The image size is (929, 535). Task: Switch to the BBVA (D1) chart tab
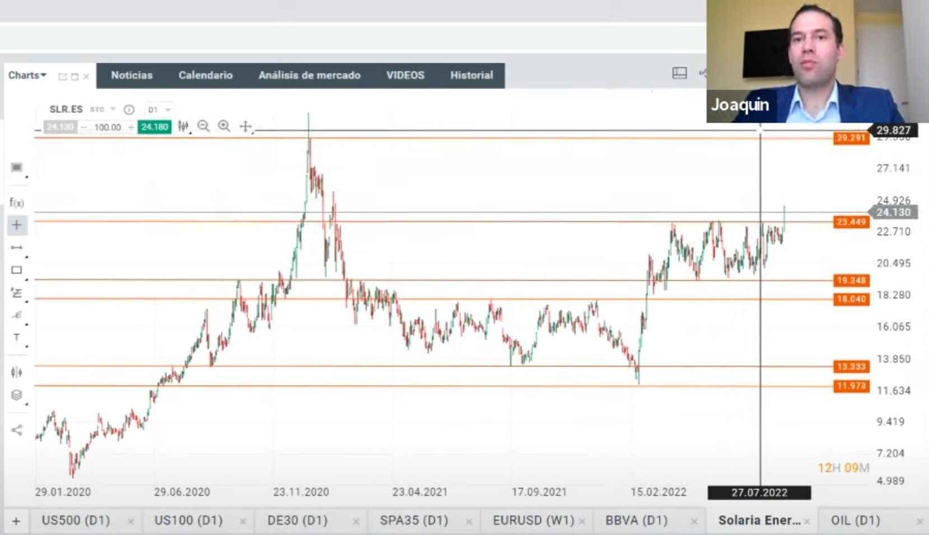(x=637, y=520)
